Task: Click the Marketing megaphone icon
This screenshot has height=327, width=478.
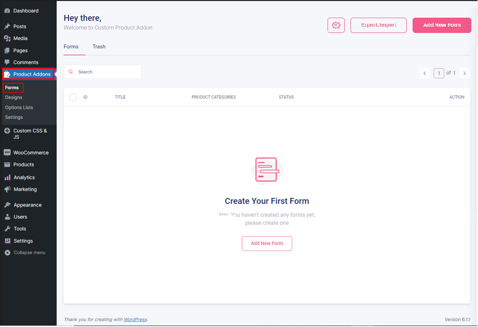Action: point(7,189)
